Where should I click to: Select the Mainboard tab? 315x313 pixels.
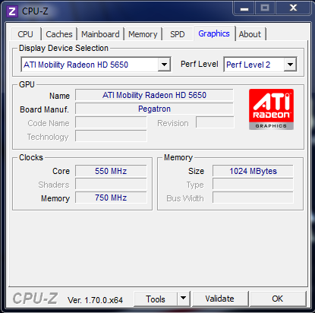100,34
